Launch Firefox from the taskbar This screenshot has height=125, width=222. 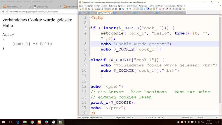coord(46,122)
